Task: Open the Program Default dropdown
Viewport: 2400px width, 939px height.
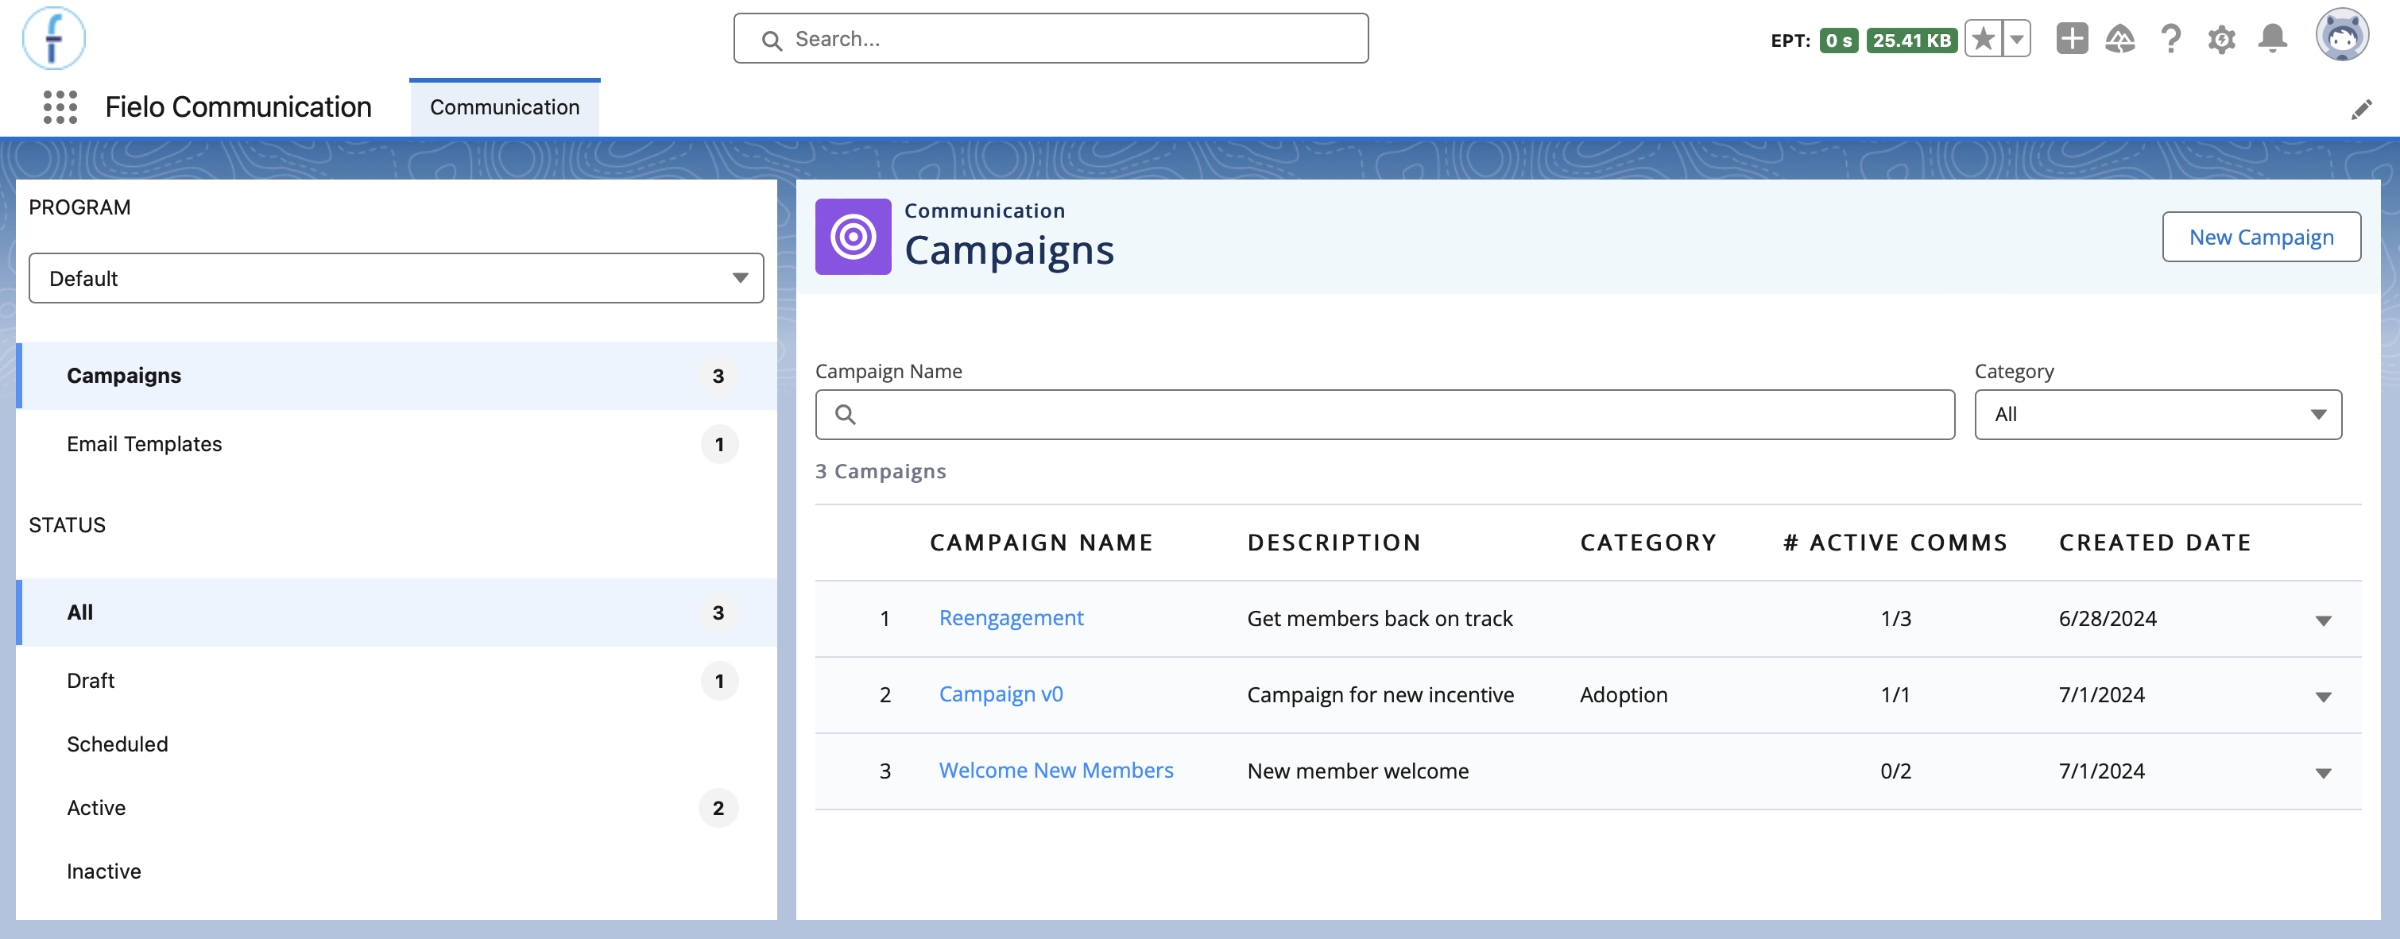Action: point(396,277)
